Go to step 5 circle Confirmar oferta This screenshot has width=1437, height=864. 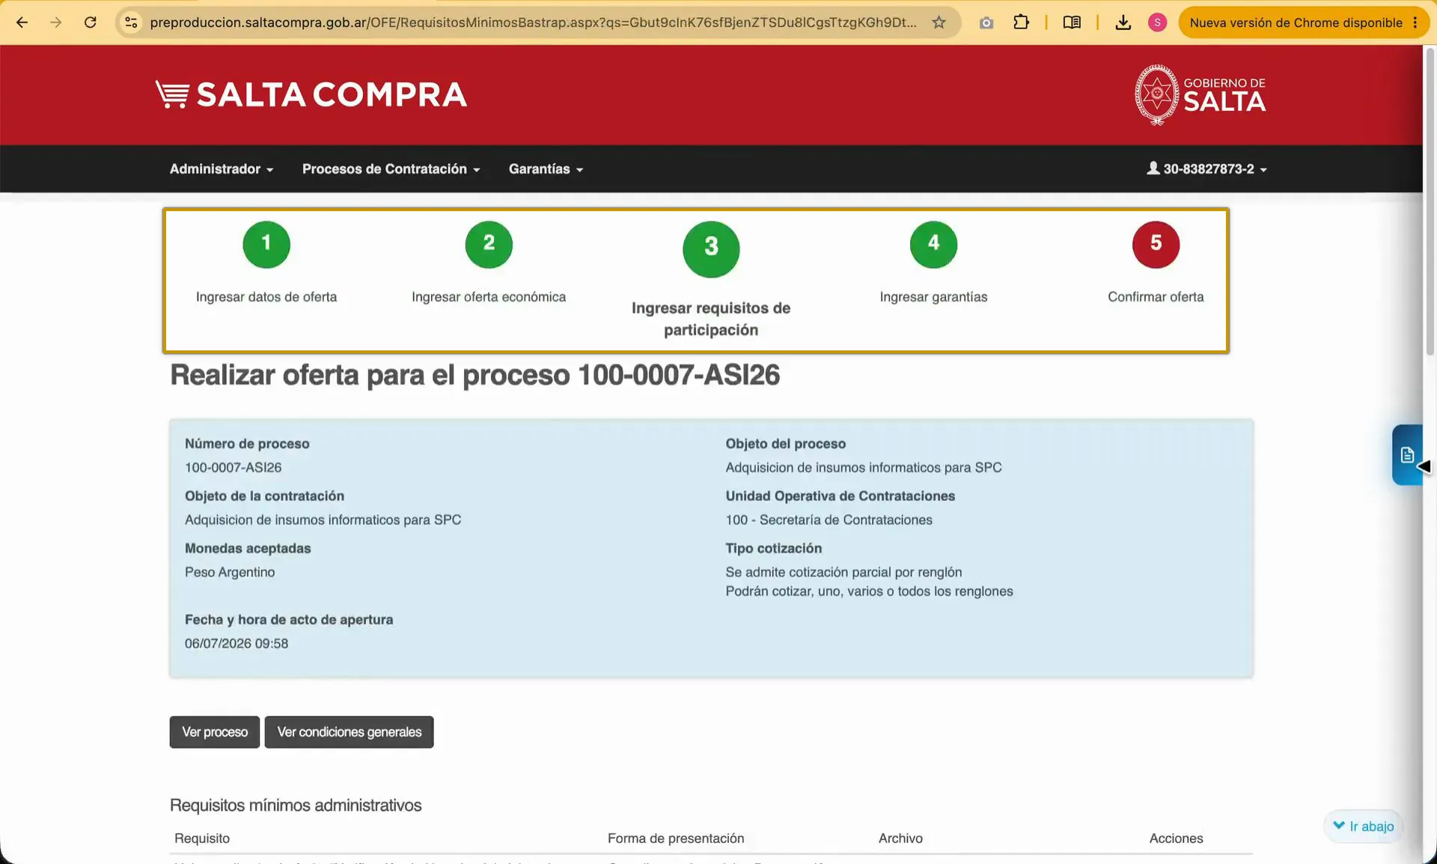tap(1156, 244)
